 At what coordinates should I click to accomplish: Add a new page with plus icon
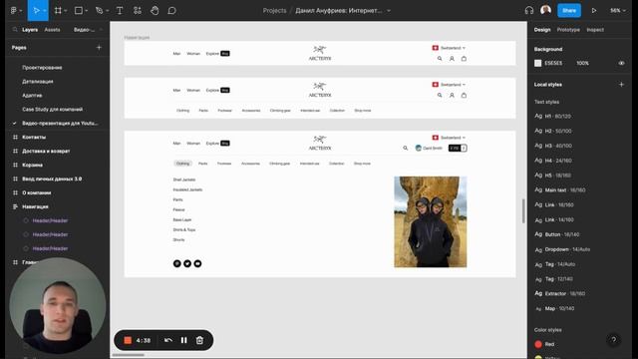(x=99, y=48)
